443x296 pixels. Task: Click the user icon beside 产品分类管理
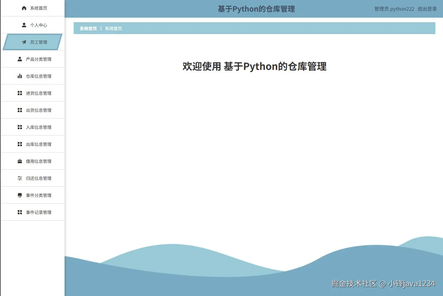[x=20, y=59]
